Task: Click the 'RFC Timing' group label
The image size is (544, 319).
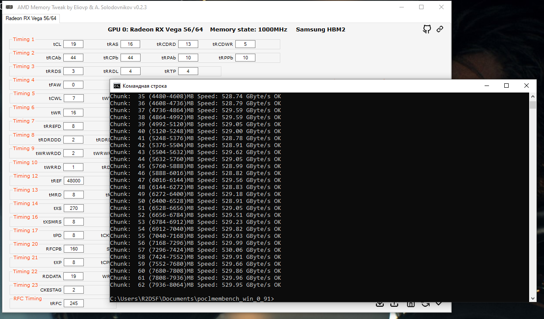Action: (x=28, y=298)
